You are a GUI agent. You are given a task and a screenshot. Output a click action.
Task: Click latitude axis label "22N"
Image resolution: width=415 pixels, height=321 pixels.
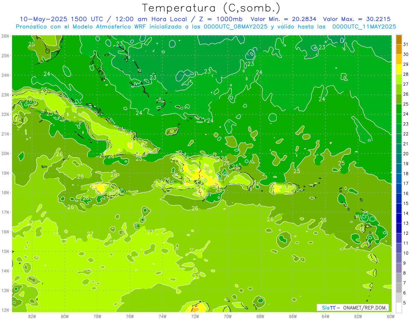point(5,114)
